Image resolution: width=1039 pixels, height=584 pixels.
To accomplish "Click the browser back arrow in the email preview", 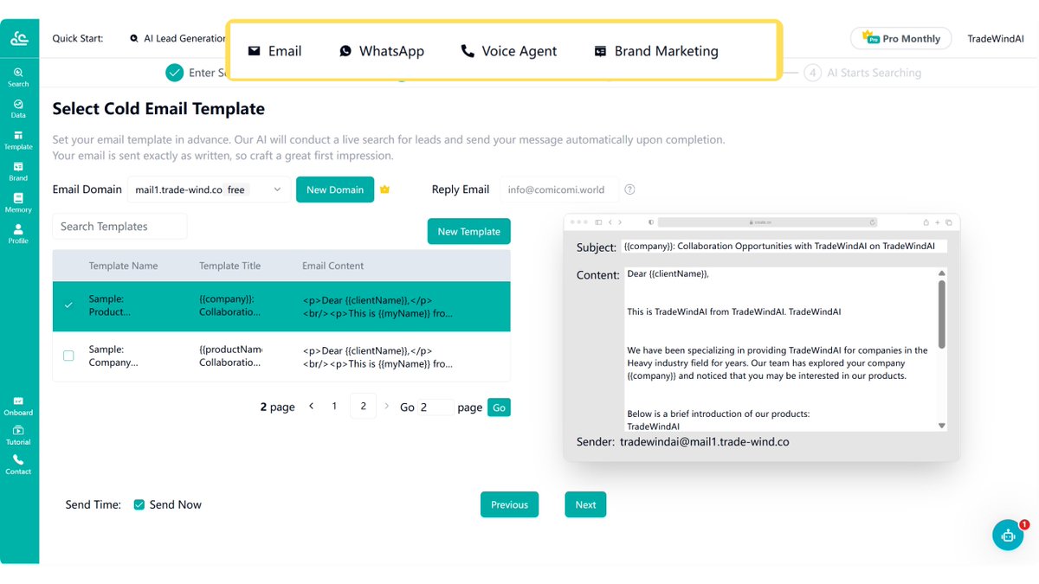I will [610, 222].
